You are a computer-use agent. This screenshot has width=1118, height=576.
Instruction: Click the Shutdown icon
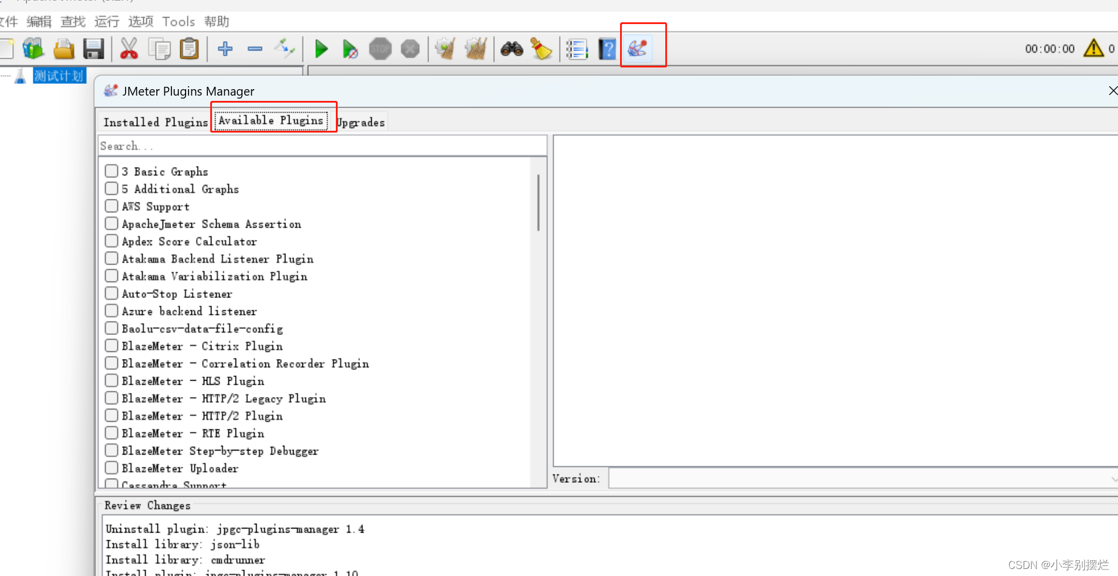click(410, 49)
